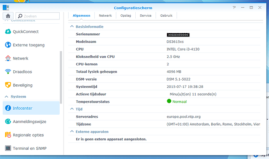This screenshot has width=269, height=159.
Task: Close the Configuratiescherm window
Action: click(x=260, y=7)
